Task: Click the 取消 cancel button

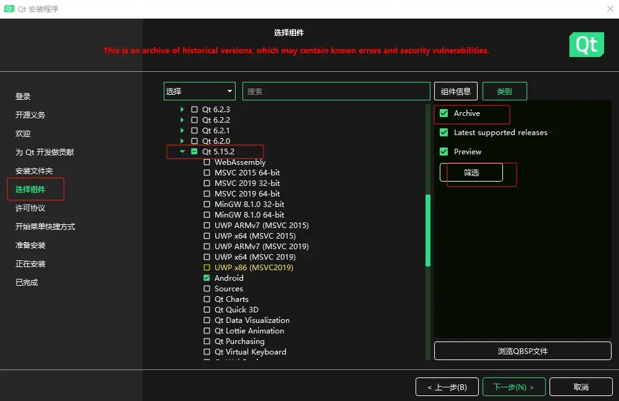Action: tap(581, 387)
